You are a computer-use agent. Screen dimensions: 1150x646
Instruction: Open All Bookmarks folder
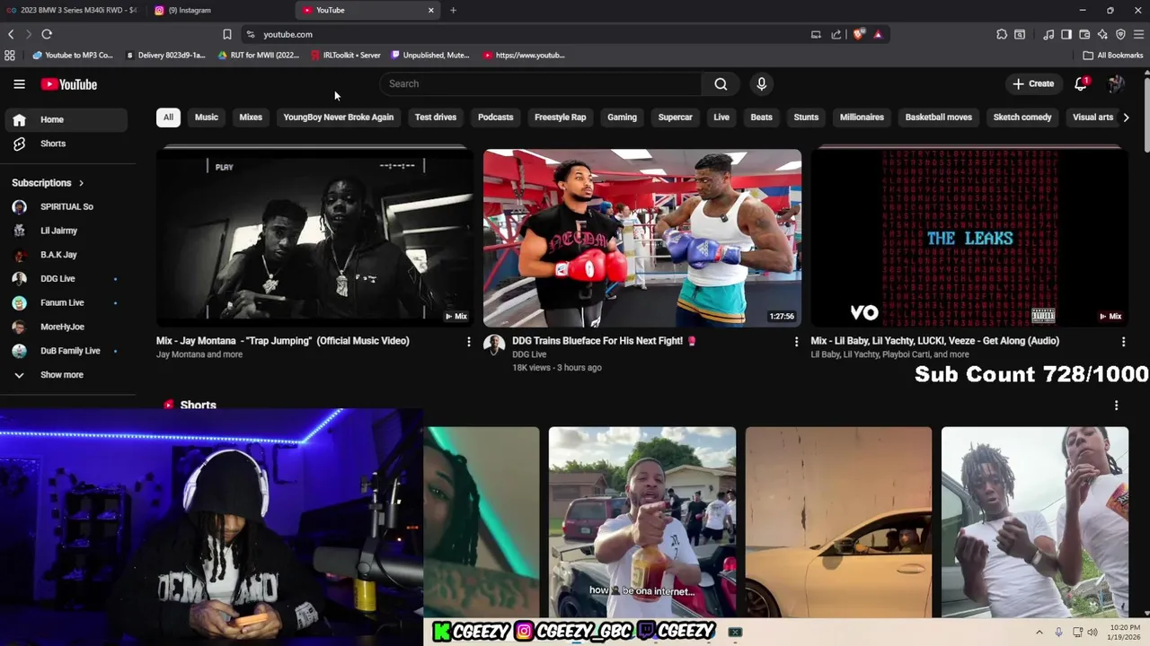[1113, 55]
